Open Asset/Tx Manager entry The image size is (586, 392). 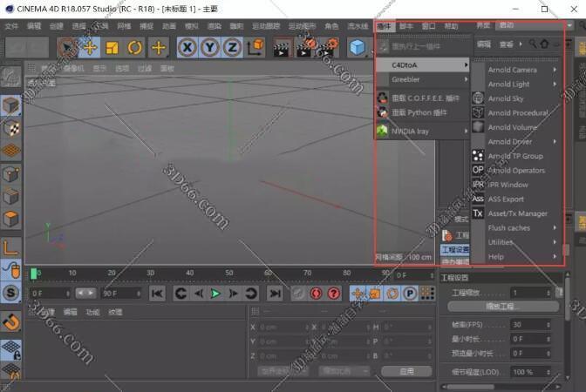tap(517, 213)
